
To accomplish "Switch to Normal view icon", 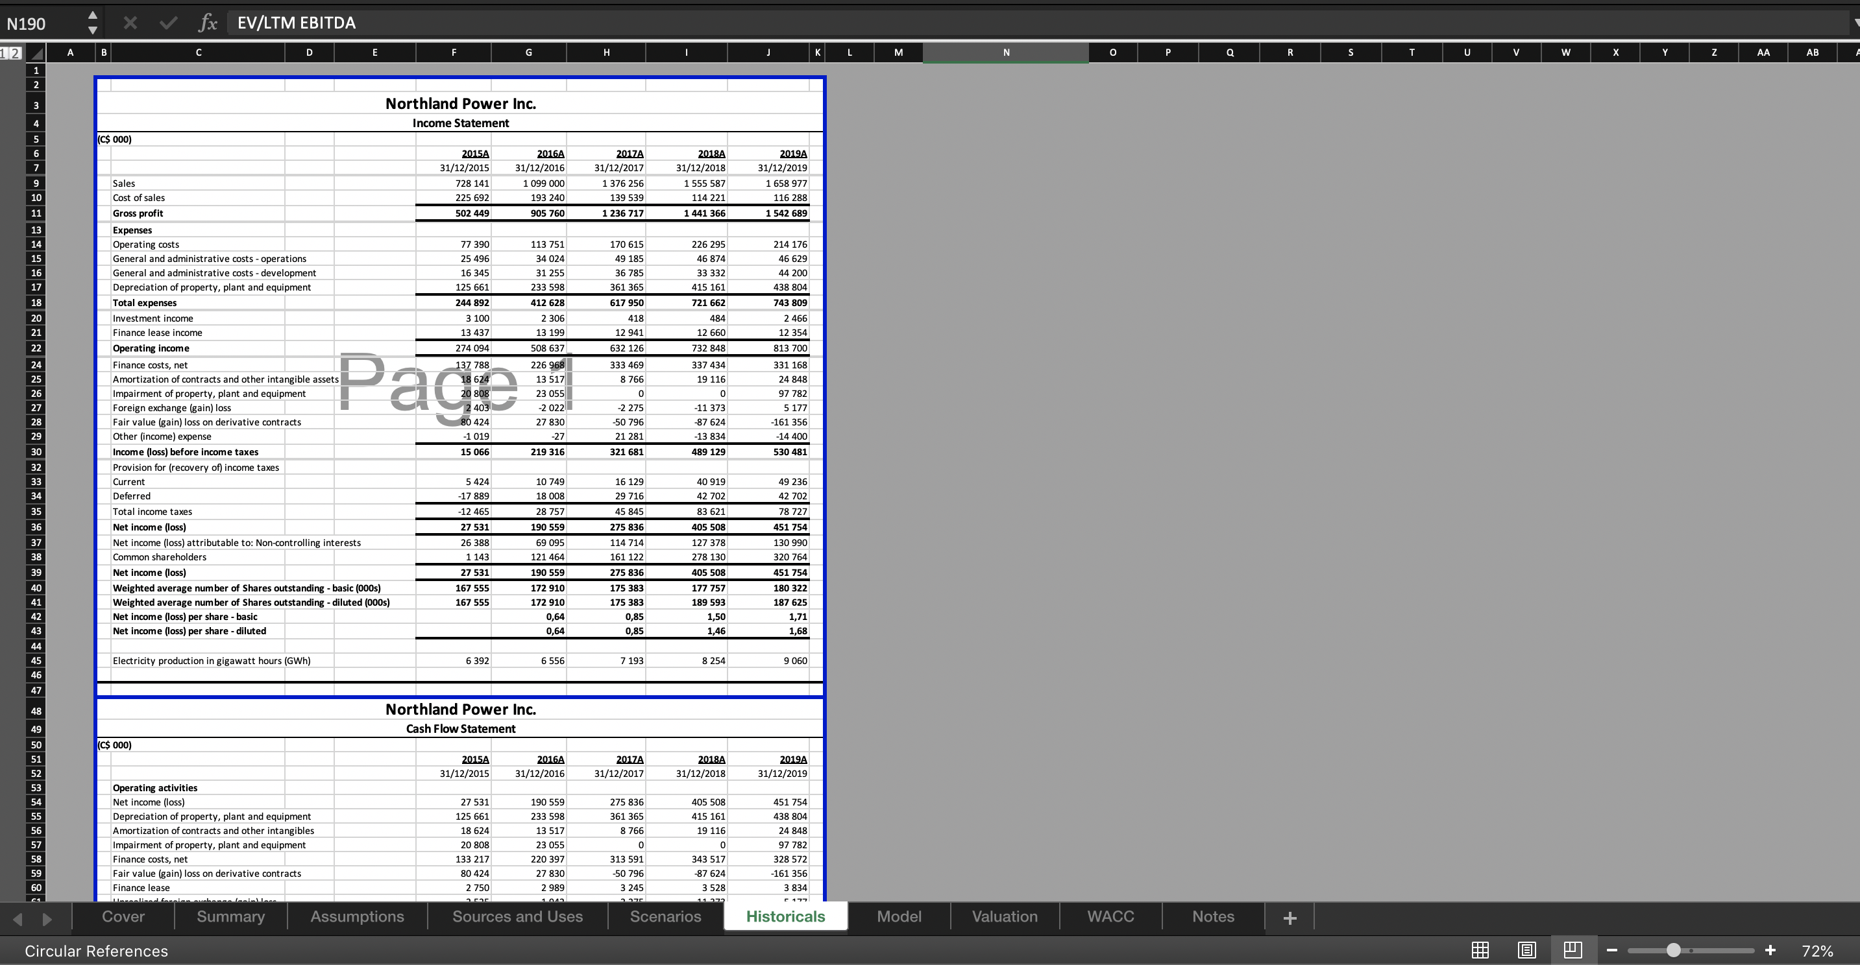I will click(1480, 950).
